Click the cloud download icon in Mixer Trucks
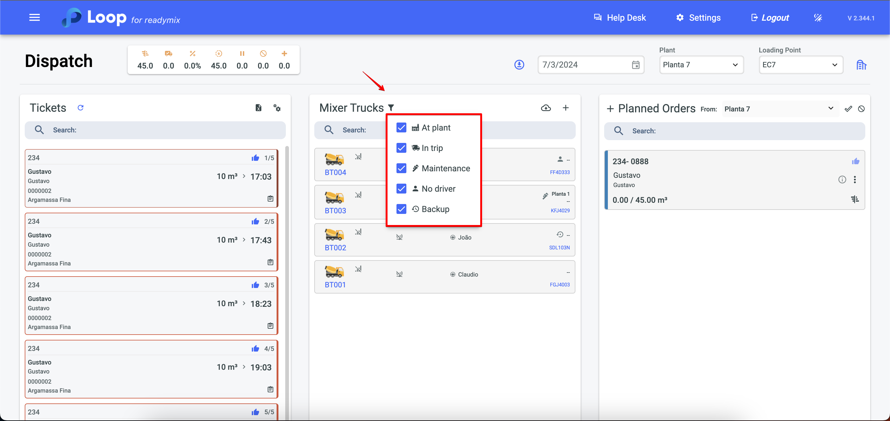Image resolution: width=890 pixels, height=421 pixels. [x=545, y=108]
